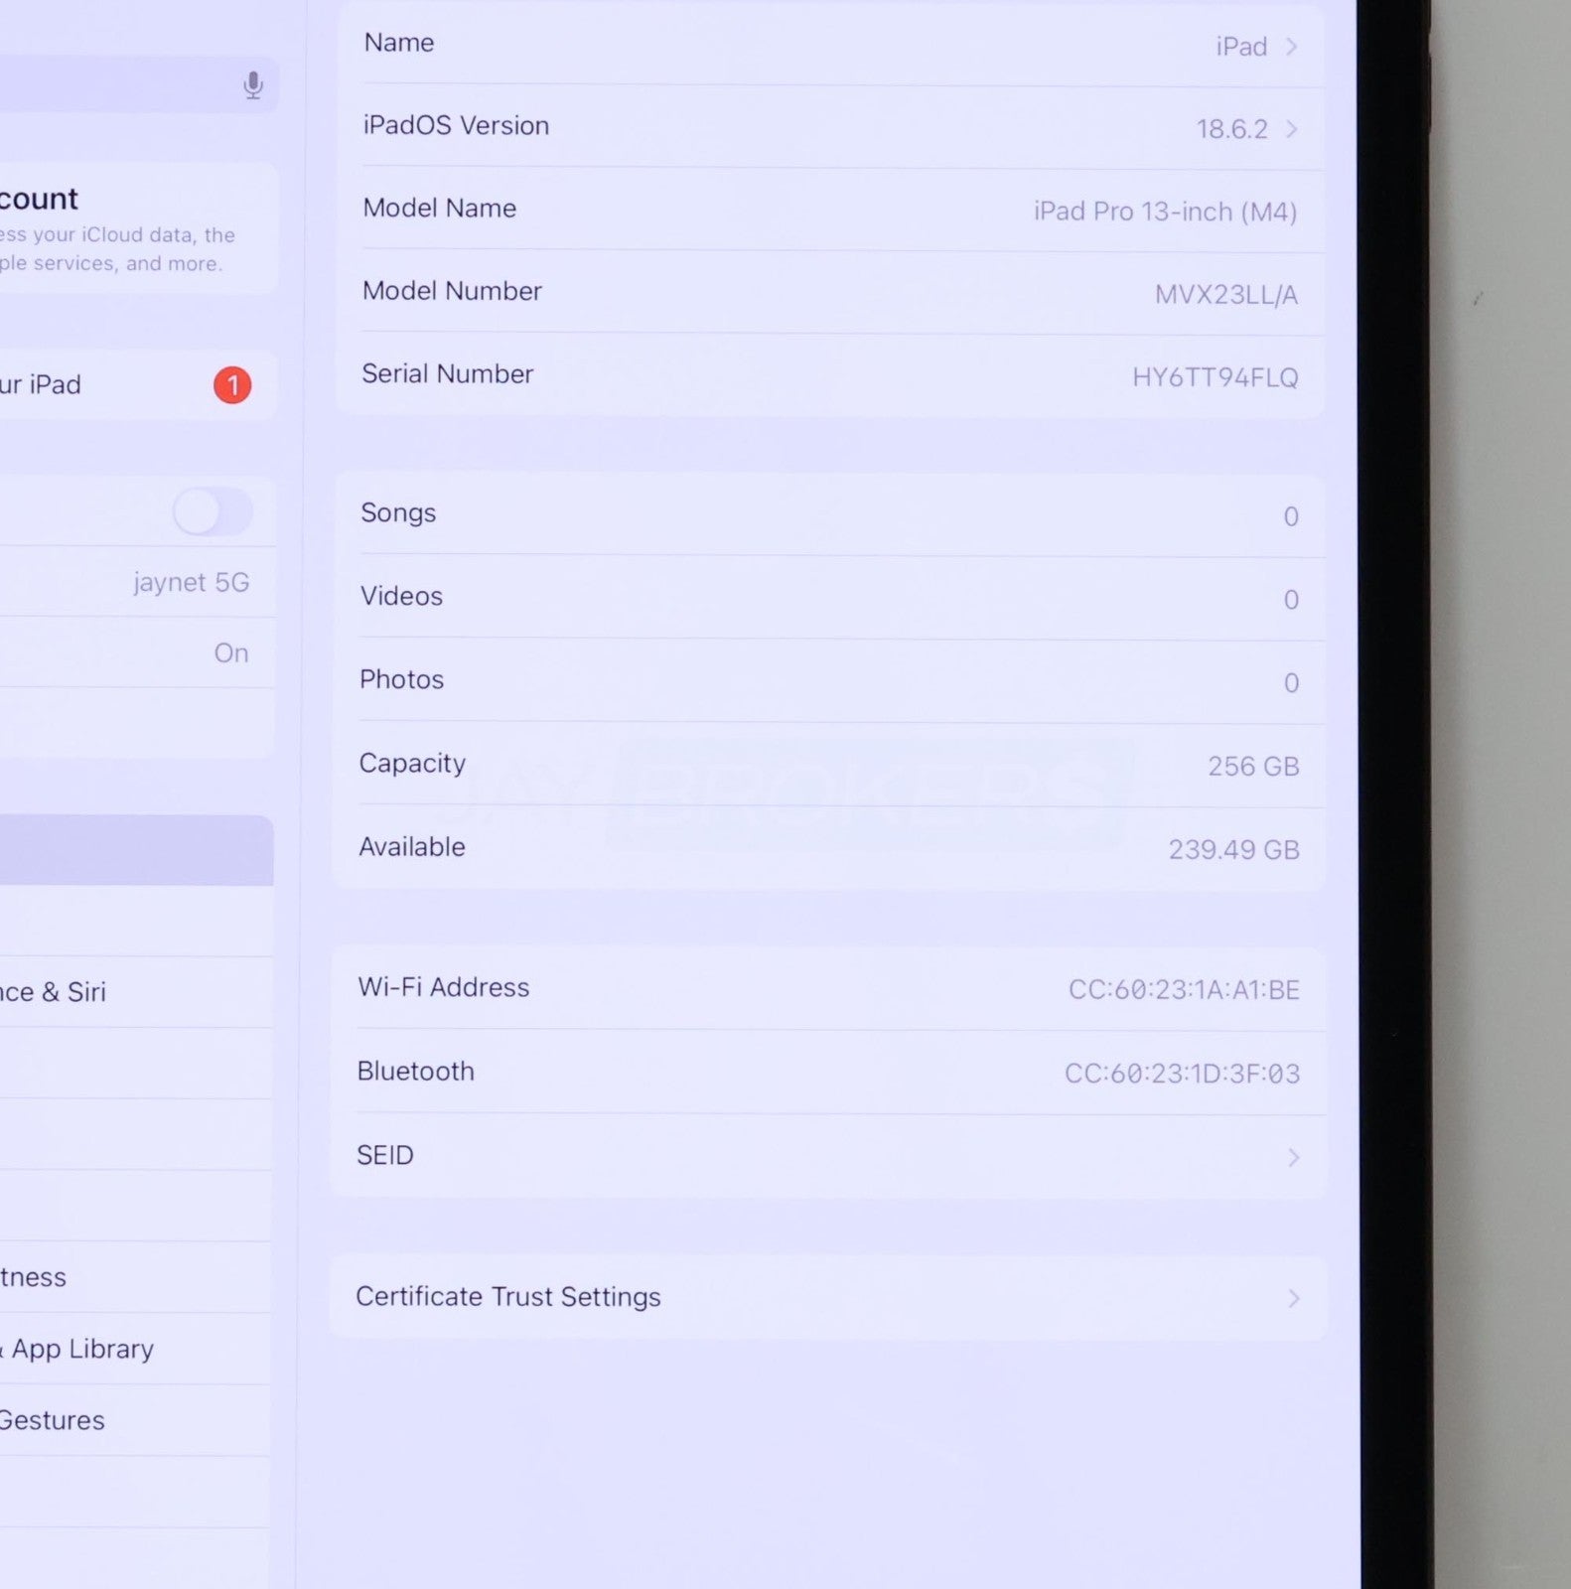Screen dimensions: 1571x1589
Task: Tap the microphone icon in search field
Action: (x=253, y=85)
